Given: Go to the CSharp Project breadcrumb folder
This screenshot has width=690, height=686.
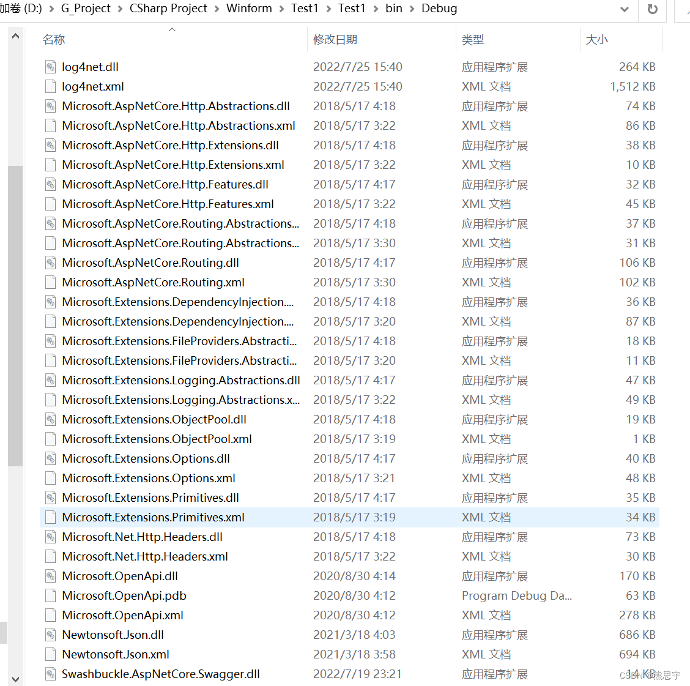Looking at the screenshot, I should coord(168,9).
